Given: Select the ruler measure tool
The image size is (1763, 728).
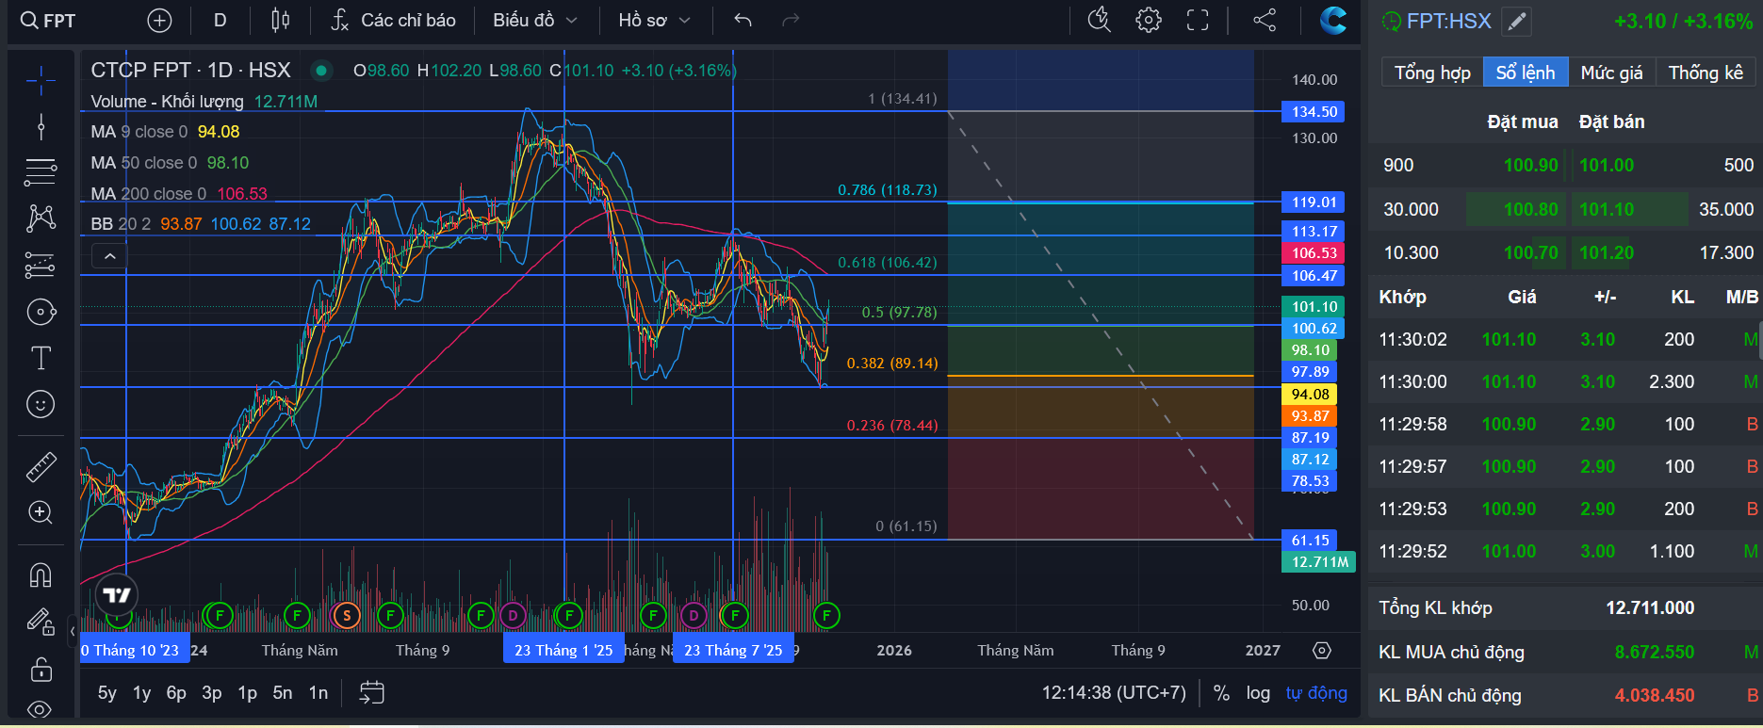Looking at the screenshot, I should pos(41,466).
